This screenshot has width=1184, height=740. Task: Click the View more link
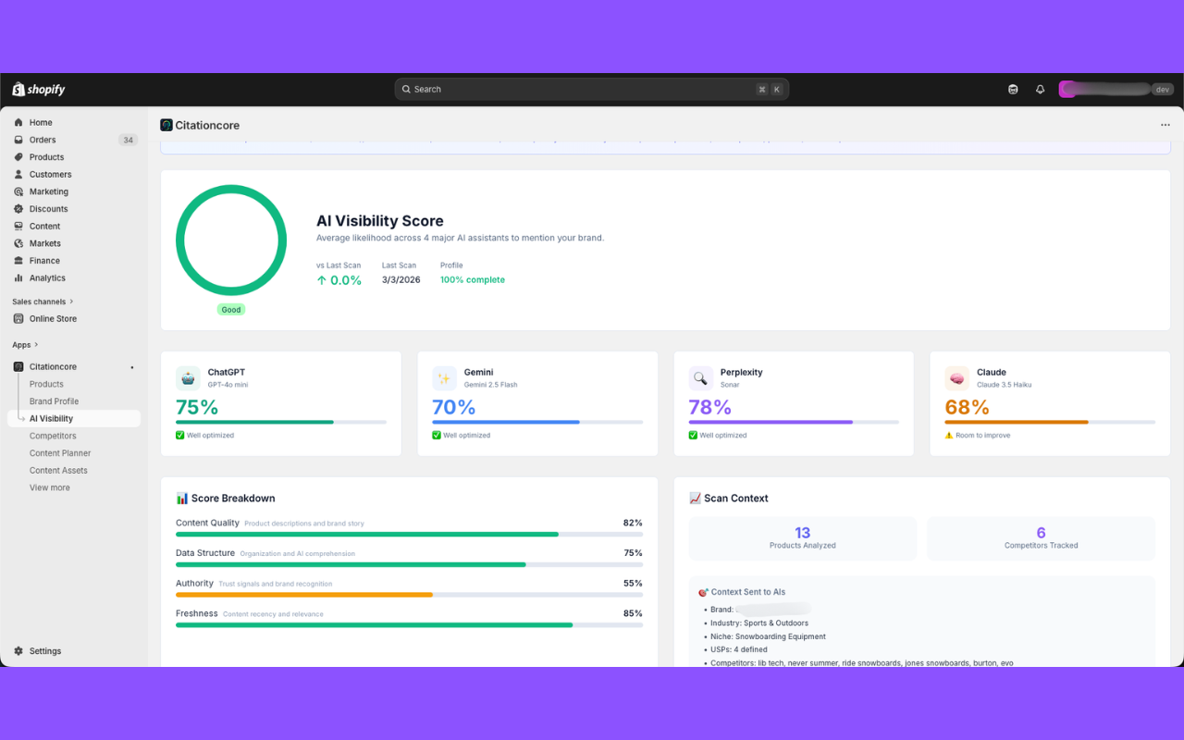coord(49,487)
